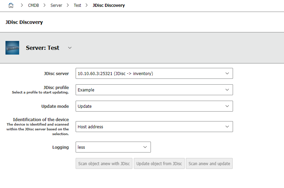Open the JDisc profile dropdown showing Example
This screenshot has width=284, height=188.
click(x=154, y=90)
